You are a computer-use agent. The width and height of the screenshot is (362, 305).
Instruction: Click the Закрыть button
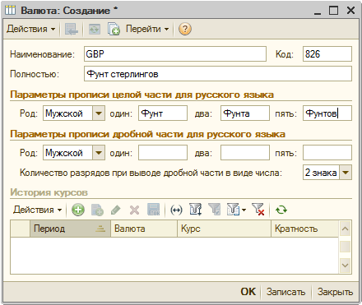335,292
